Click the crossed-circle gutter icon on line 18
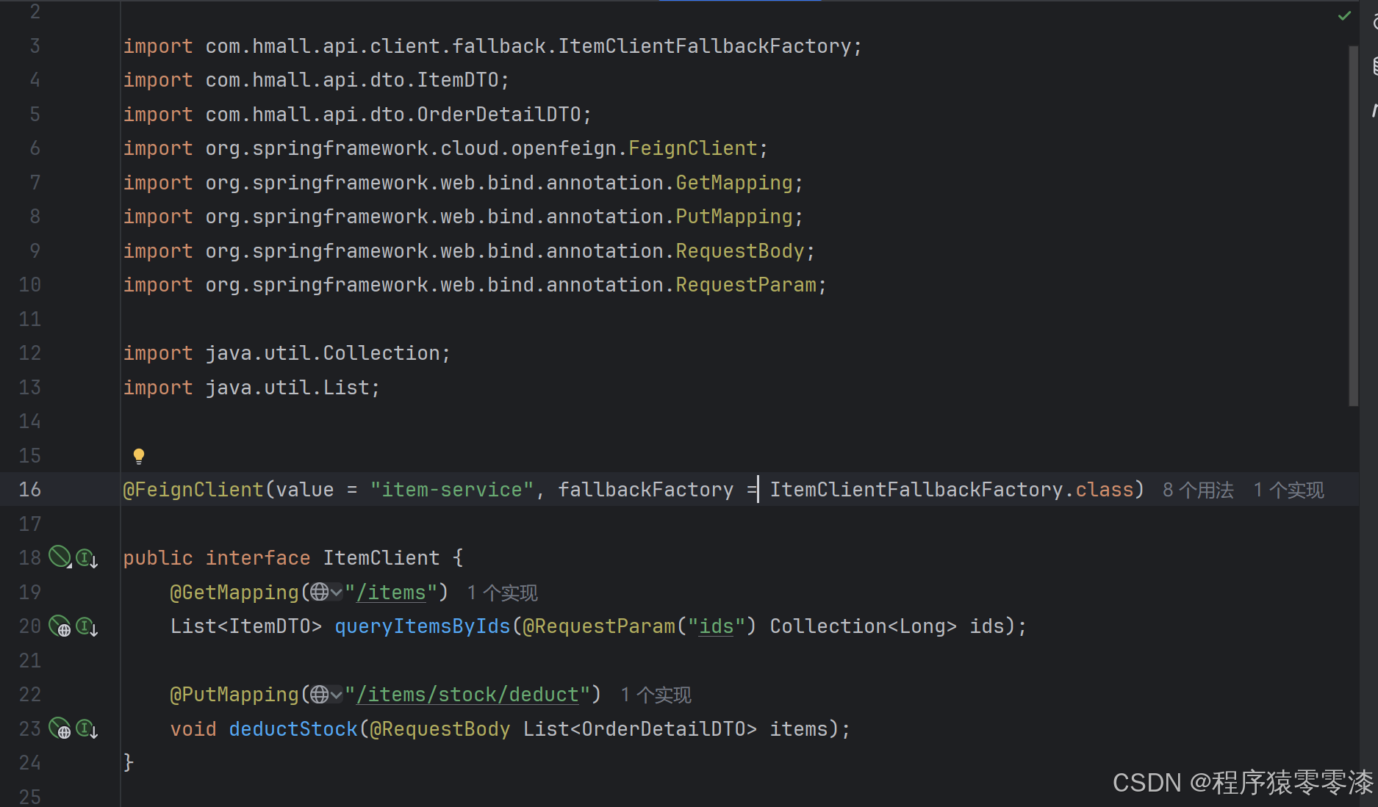The height and width of the screenshot is (807, 1378). click(x=60, y=557)
